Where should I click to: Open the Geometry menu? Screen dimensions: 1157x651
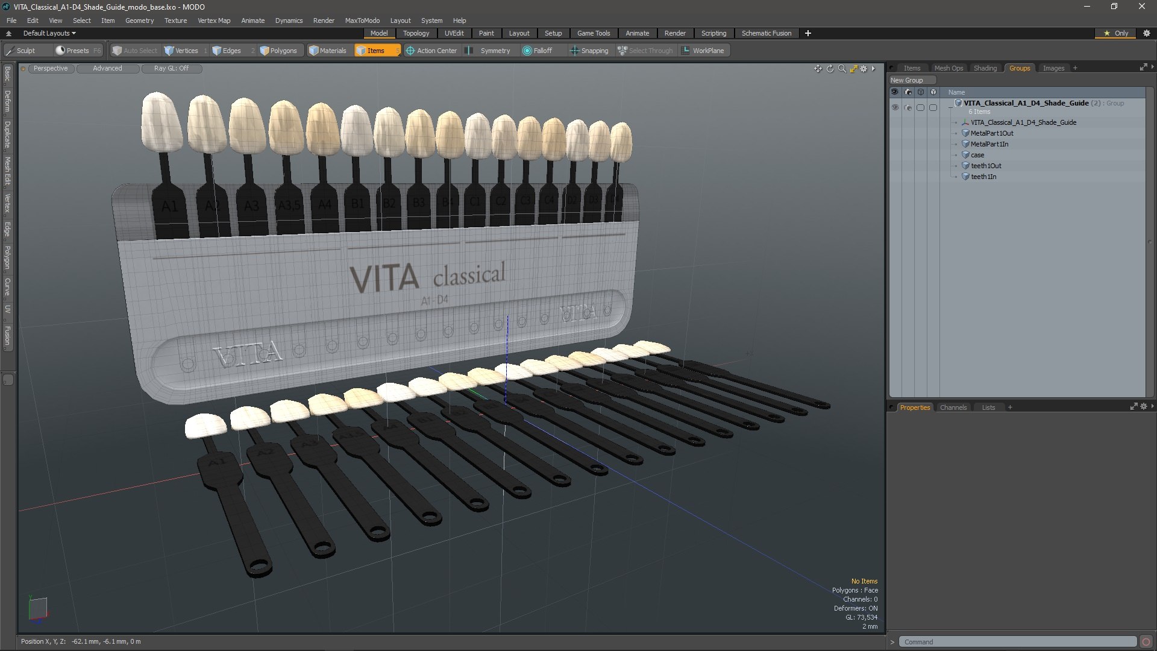(x=139, y=20)
